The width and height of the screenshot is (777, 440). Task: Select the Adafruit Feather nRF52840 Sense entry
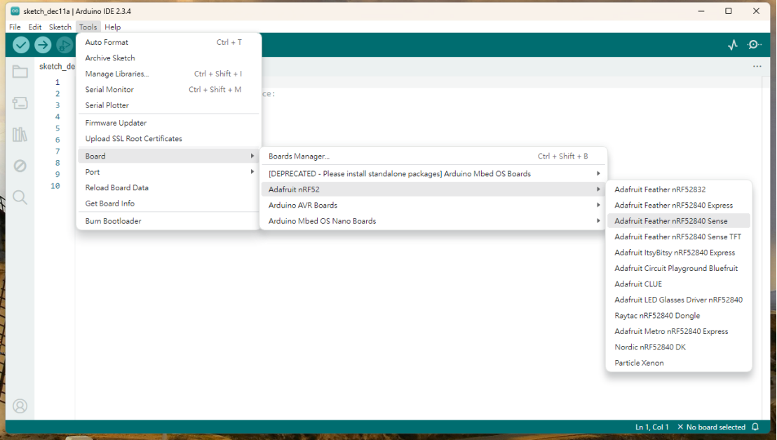tap(679, 221)
